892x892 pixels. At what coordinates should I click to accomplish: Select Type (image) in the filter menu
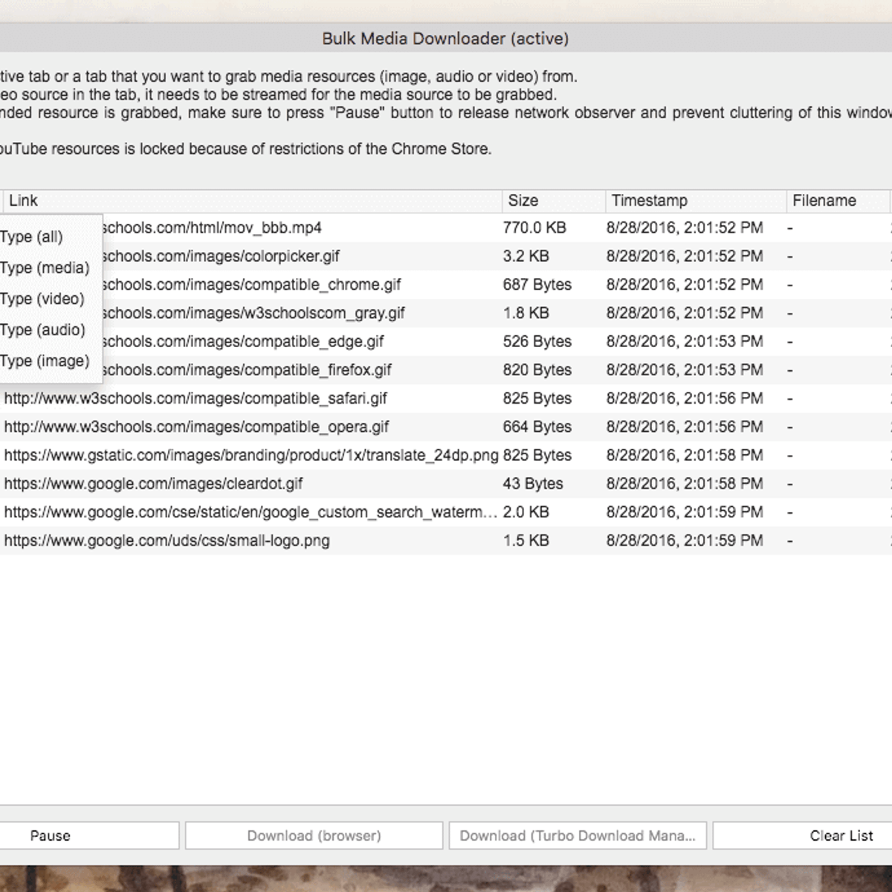(45, 361)
